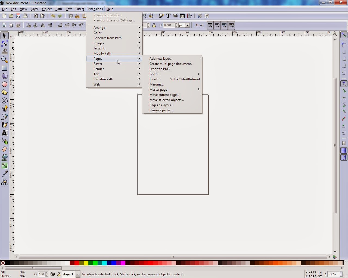
Task: Choose Remove pages... from submenu
Action: click(172, 110)
